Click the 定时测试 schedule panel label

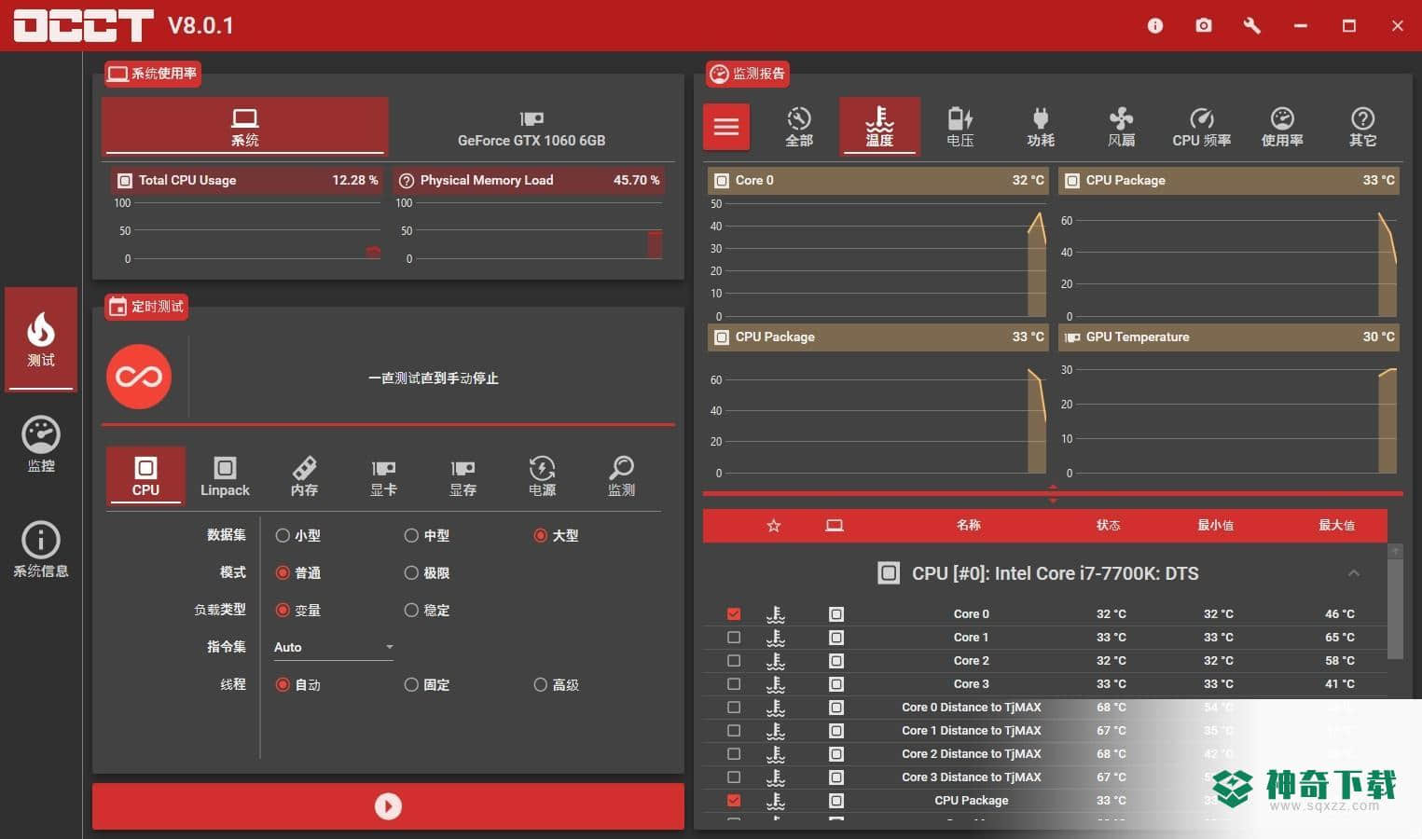click(x=146, y=306)
